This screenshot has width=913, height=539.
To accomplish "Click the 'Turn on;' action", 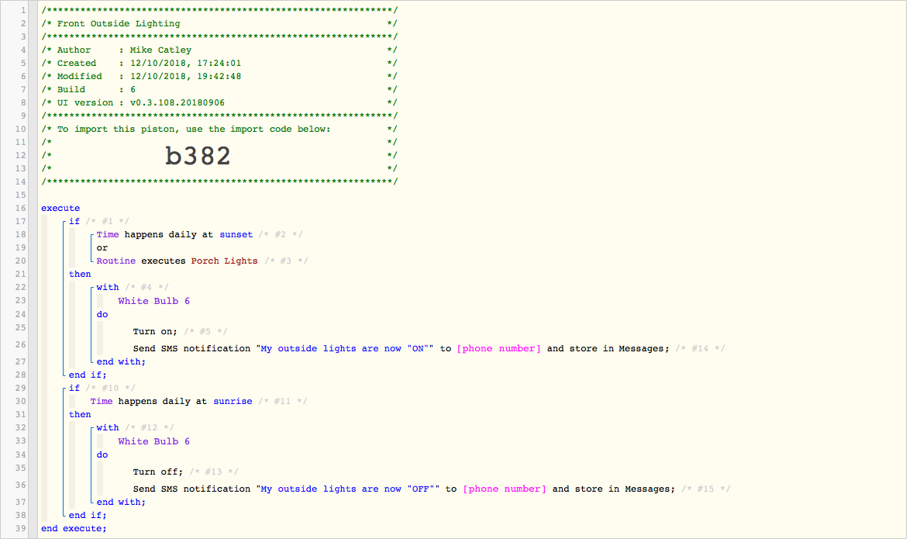I will (x=155, y=332).
